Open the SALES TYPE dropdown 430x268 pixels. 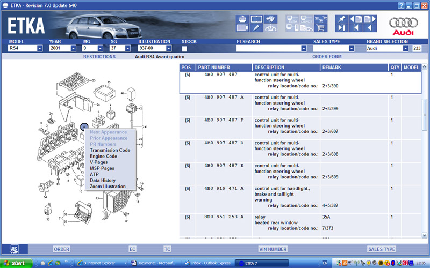pos(352,48)
